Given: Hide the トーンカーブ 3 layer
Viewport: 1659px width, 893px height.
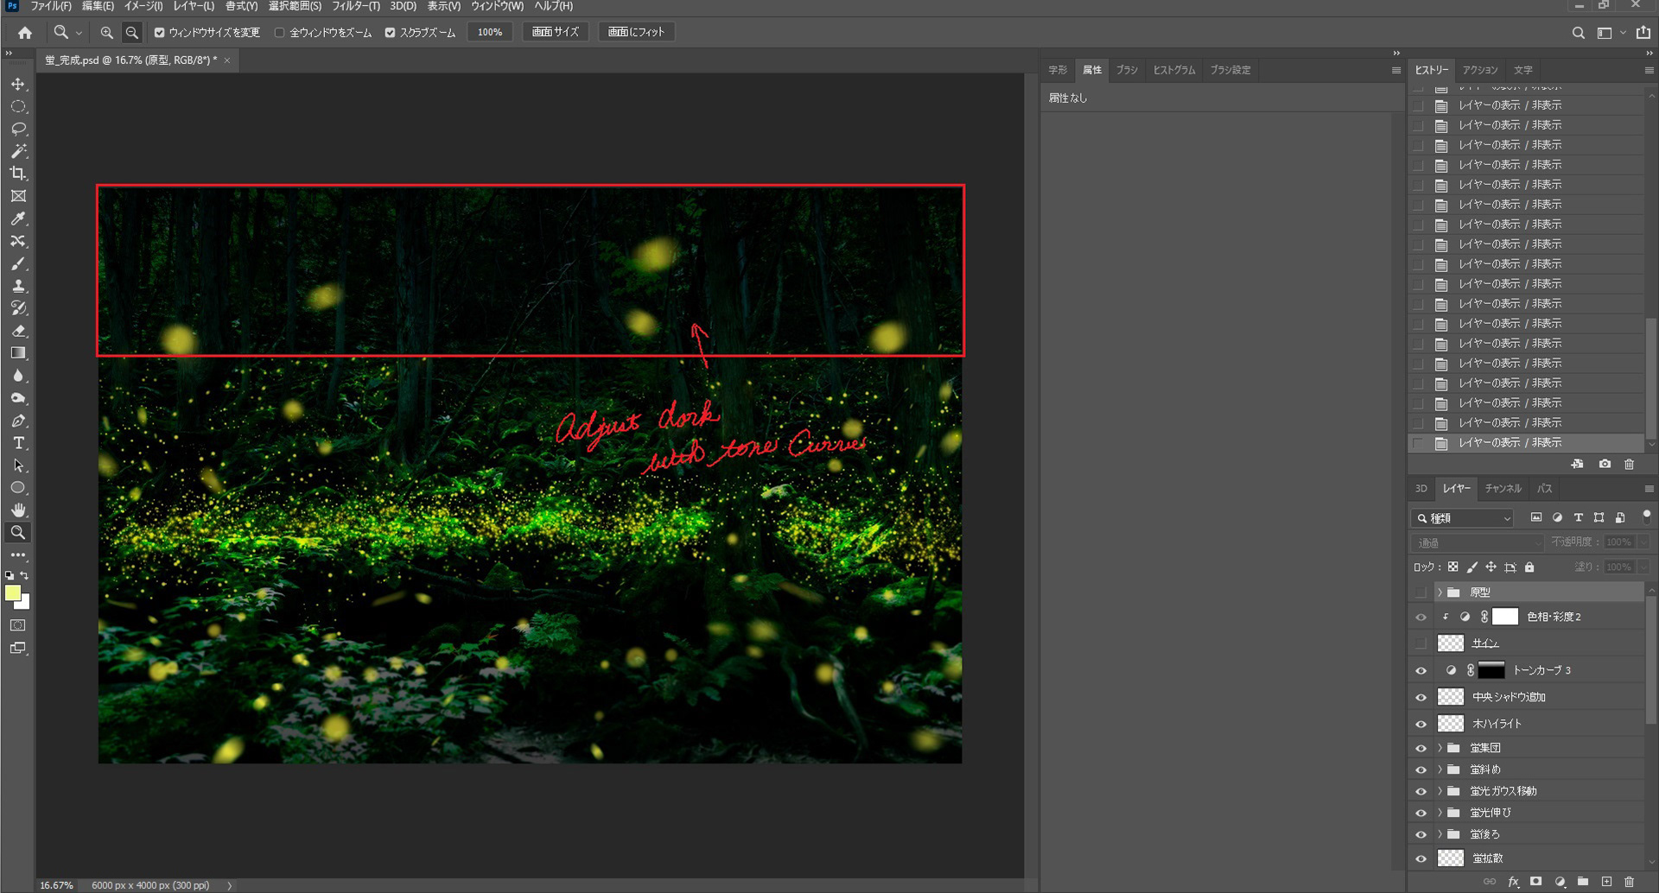Looking at the screenshot, I should [x=1421, y=671].
